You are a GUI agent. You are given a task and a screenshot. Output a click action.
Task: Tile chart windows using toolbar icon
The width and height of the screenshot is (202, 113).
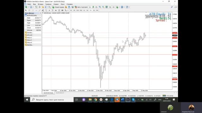point(107,7)
